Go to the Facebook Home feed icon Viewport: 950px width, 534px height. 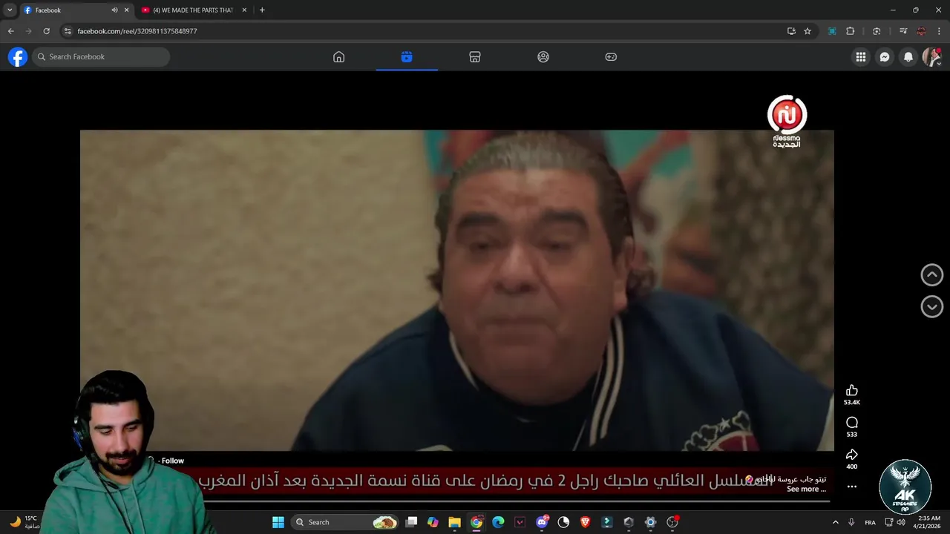pos(338,57)
